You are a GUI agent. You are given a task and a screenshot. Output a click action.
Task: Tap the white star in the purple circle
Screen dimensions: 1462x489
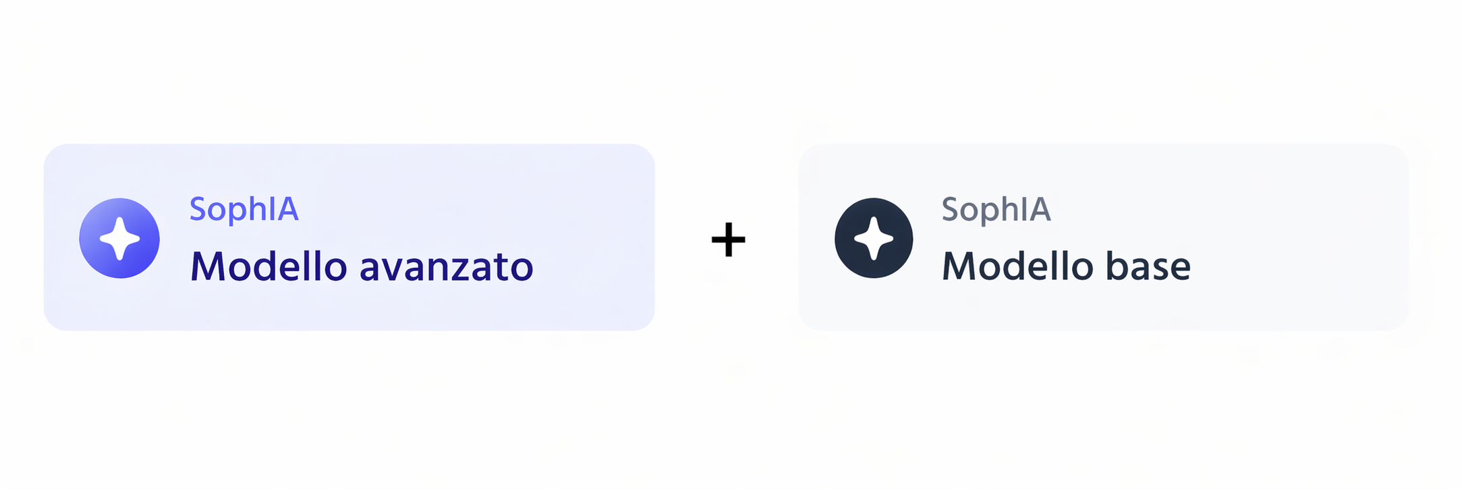tap(119, 238)
